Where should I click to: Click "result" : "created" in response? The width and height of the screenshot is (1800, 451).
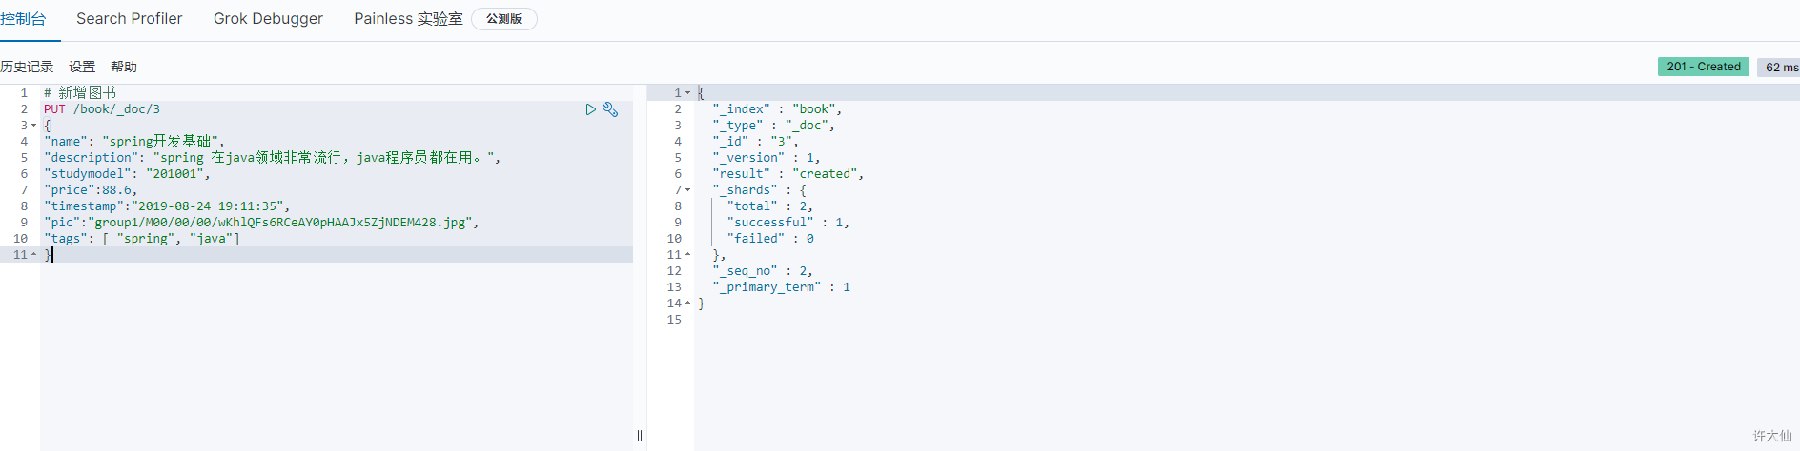click(787, 174)
